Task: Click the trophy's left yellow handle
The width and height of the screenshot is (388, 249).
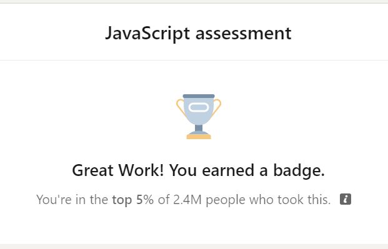Action: 181,107
